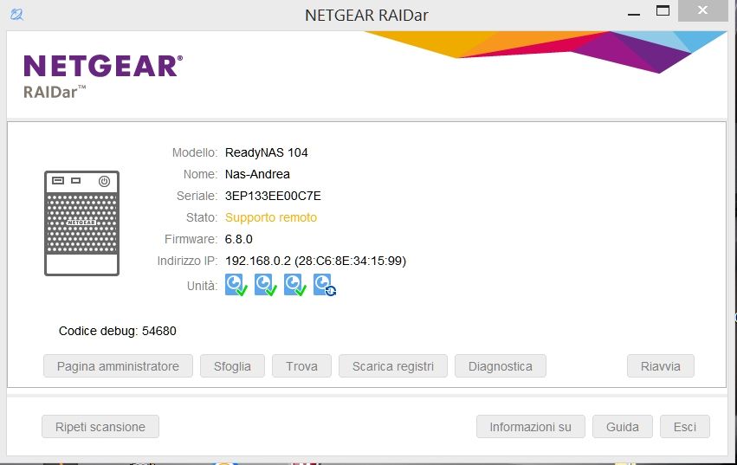Click the first healthy disk unit icon

236,285
